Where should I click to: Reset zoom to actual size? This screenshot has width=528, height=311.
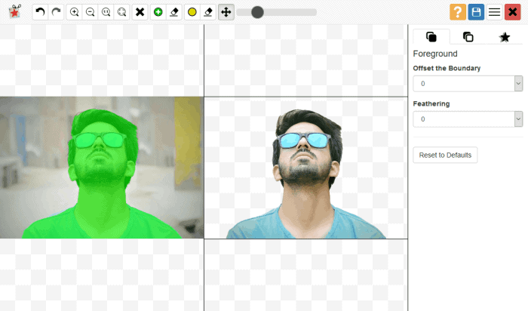tap(106, 13)
